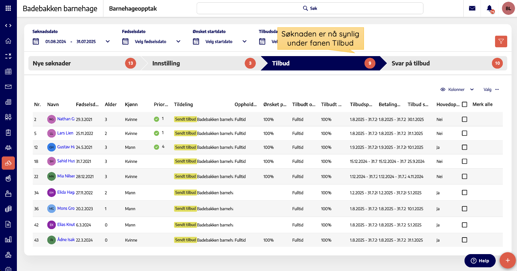Open the notifications bell
517x271 pixels.
tap(489, 8)
